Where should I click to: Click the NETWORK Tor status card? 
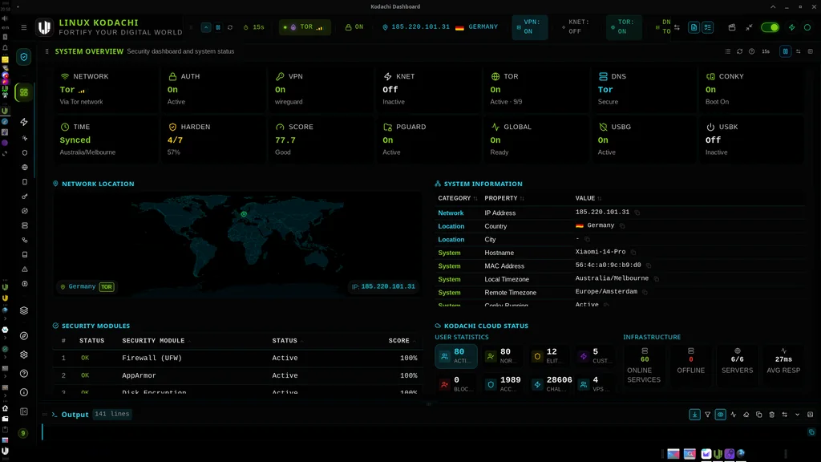105,88
